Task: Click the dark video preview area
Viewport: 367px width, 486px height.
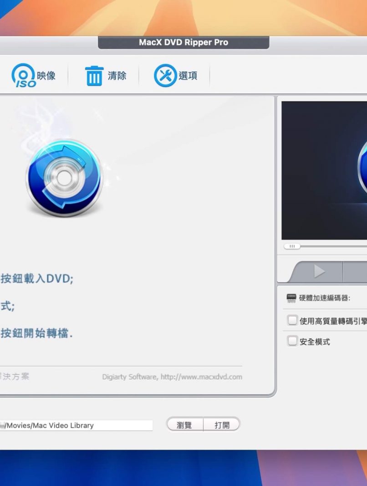Action: coord(324,170)
